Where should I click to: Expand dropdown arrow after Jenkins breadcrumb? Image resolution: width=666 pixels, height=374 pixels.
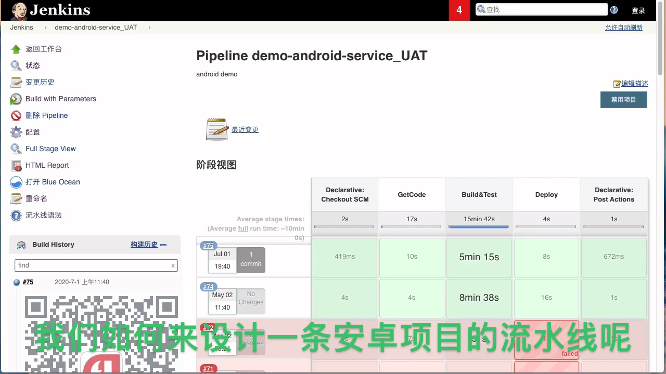click(x=45, y=28)
